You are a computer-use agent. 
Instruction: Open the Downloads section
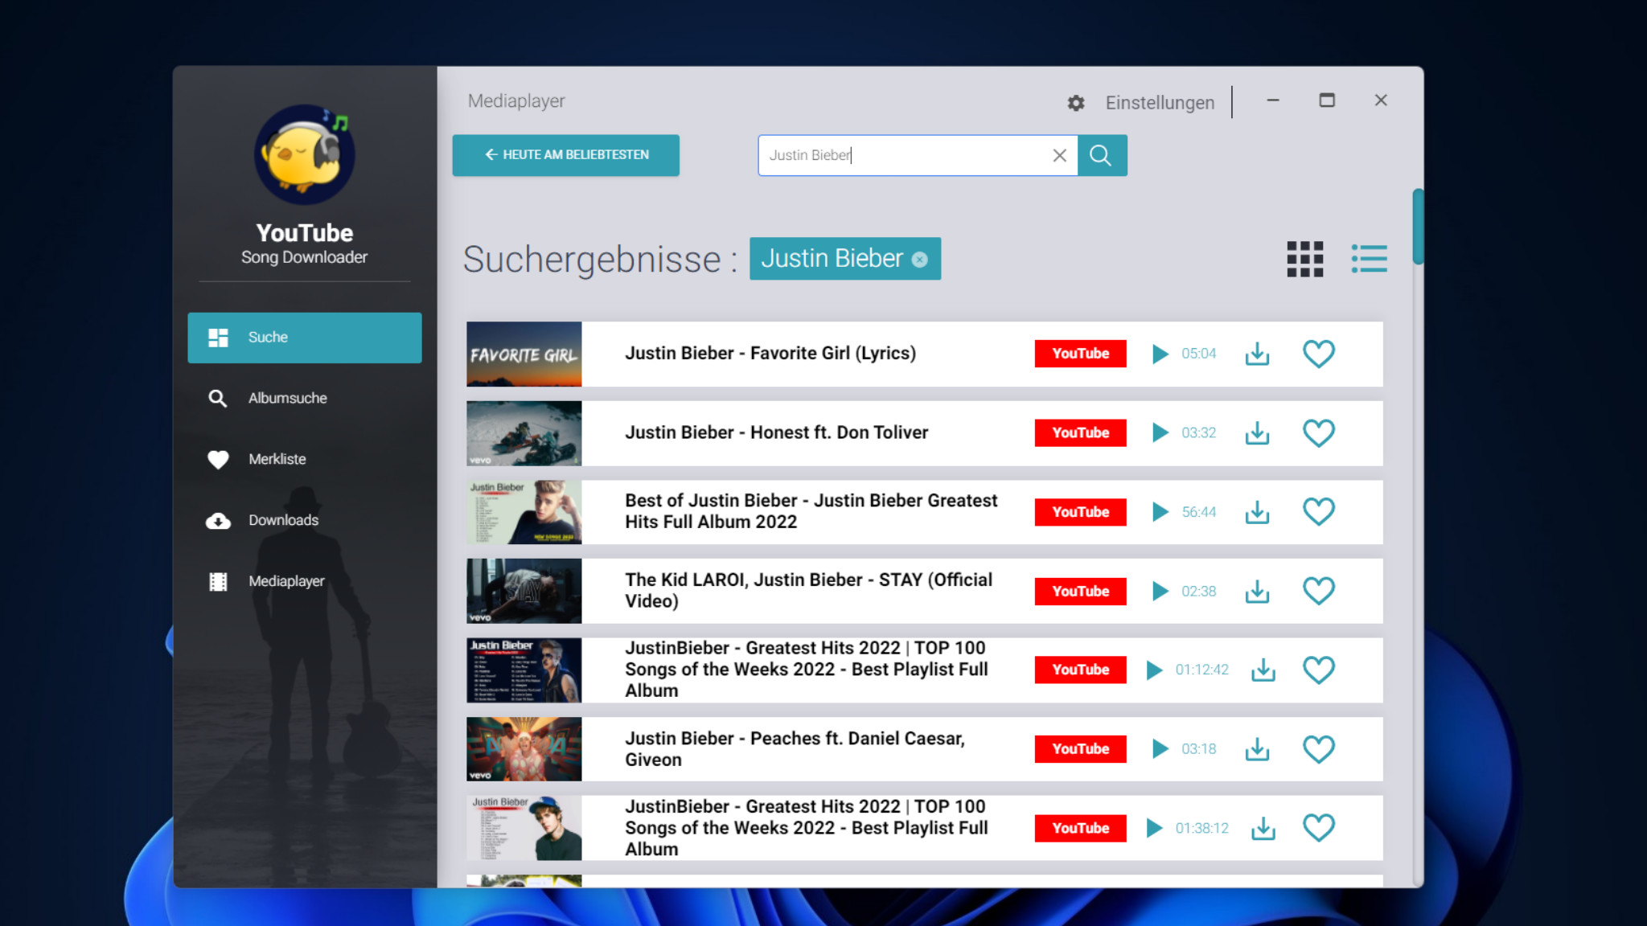(x=283, y=520)
